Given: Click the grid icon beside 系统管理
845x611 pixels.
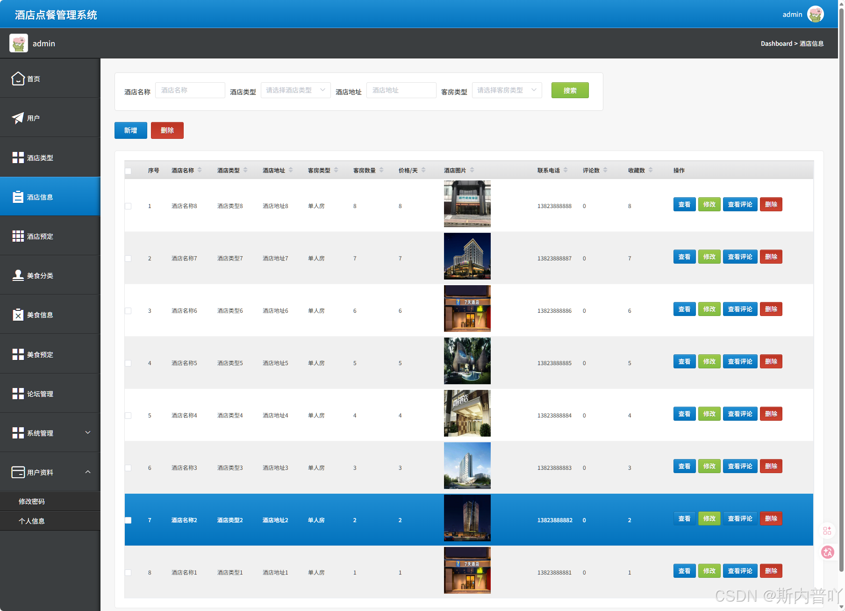Looking at the screenshot, I should coord(18,433).
